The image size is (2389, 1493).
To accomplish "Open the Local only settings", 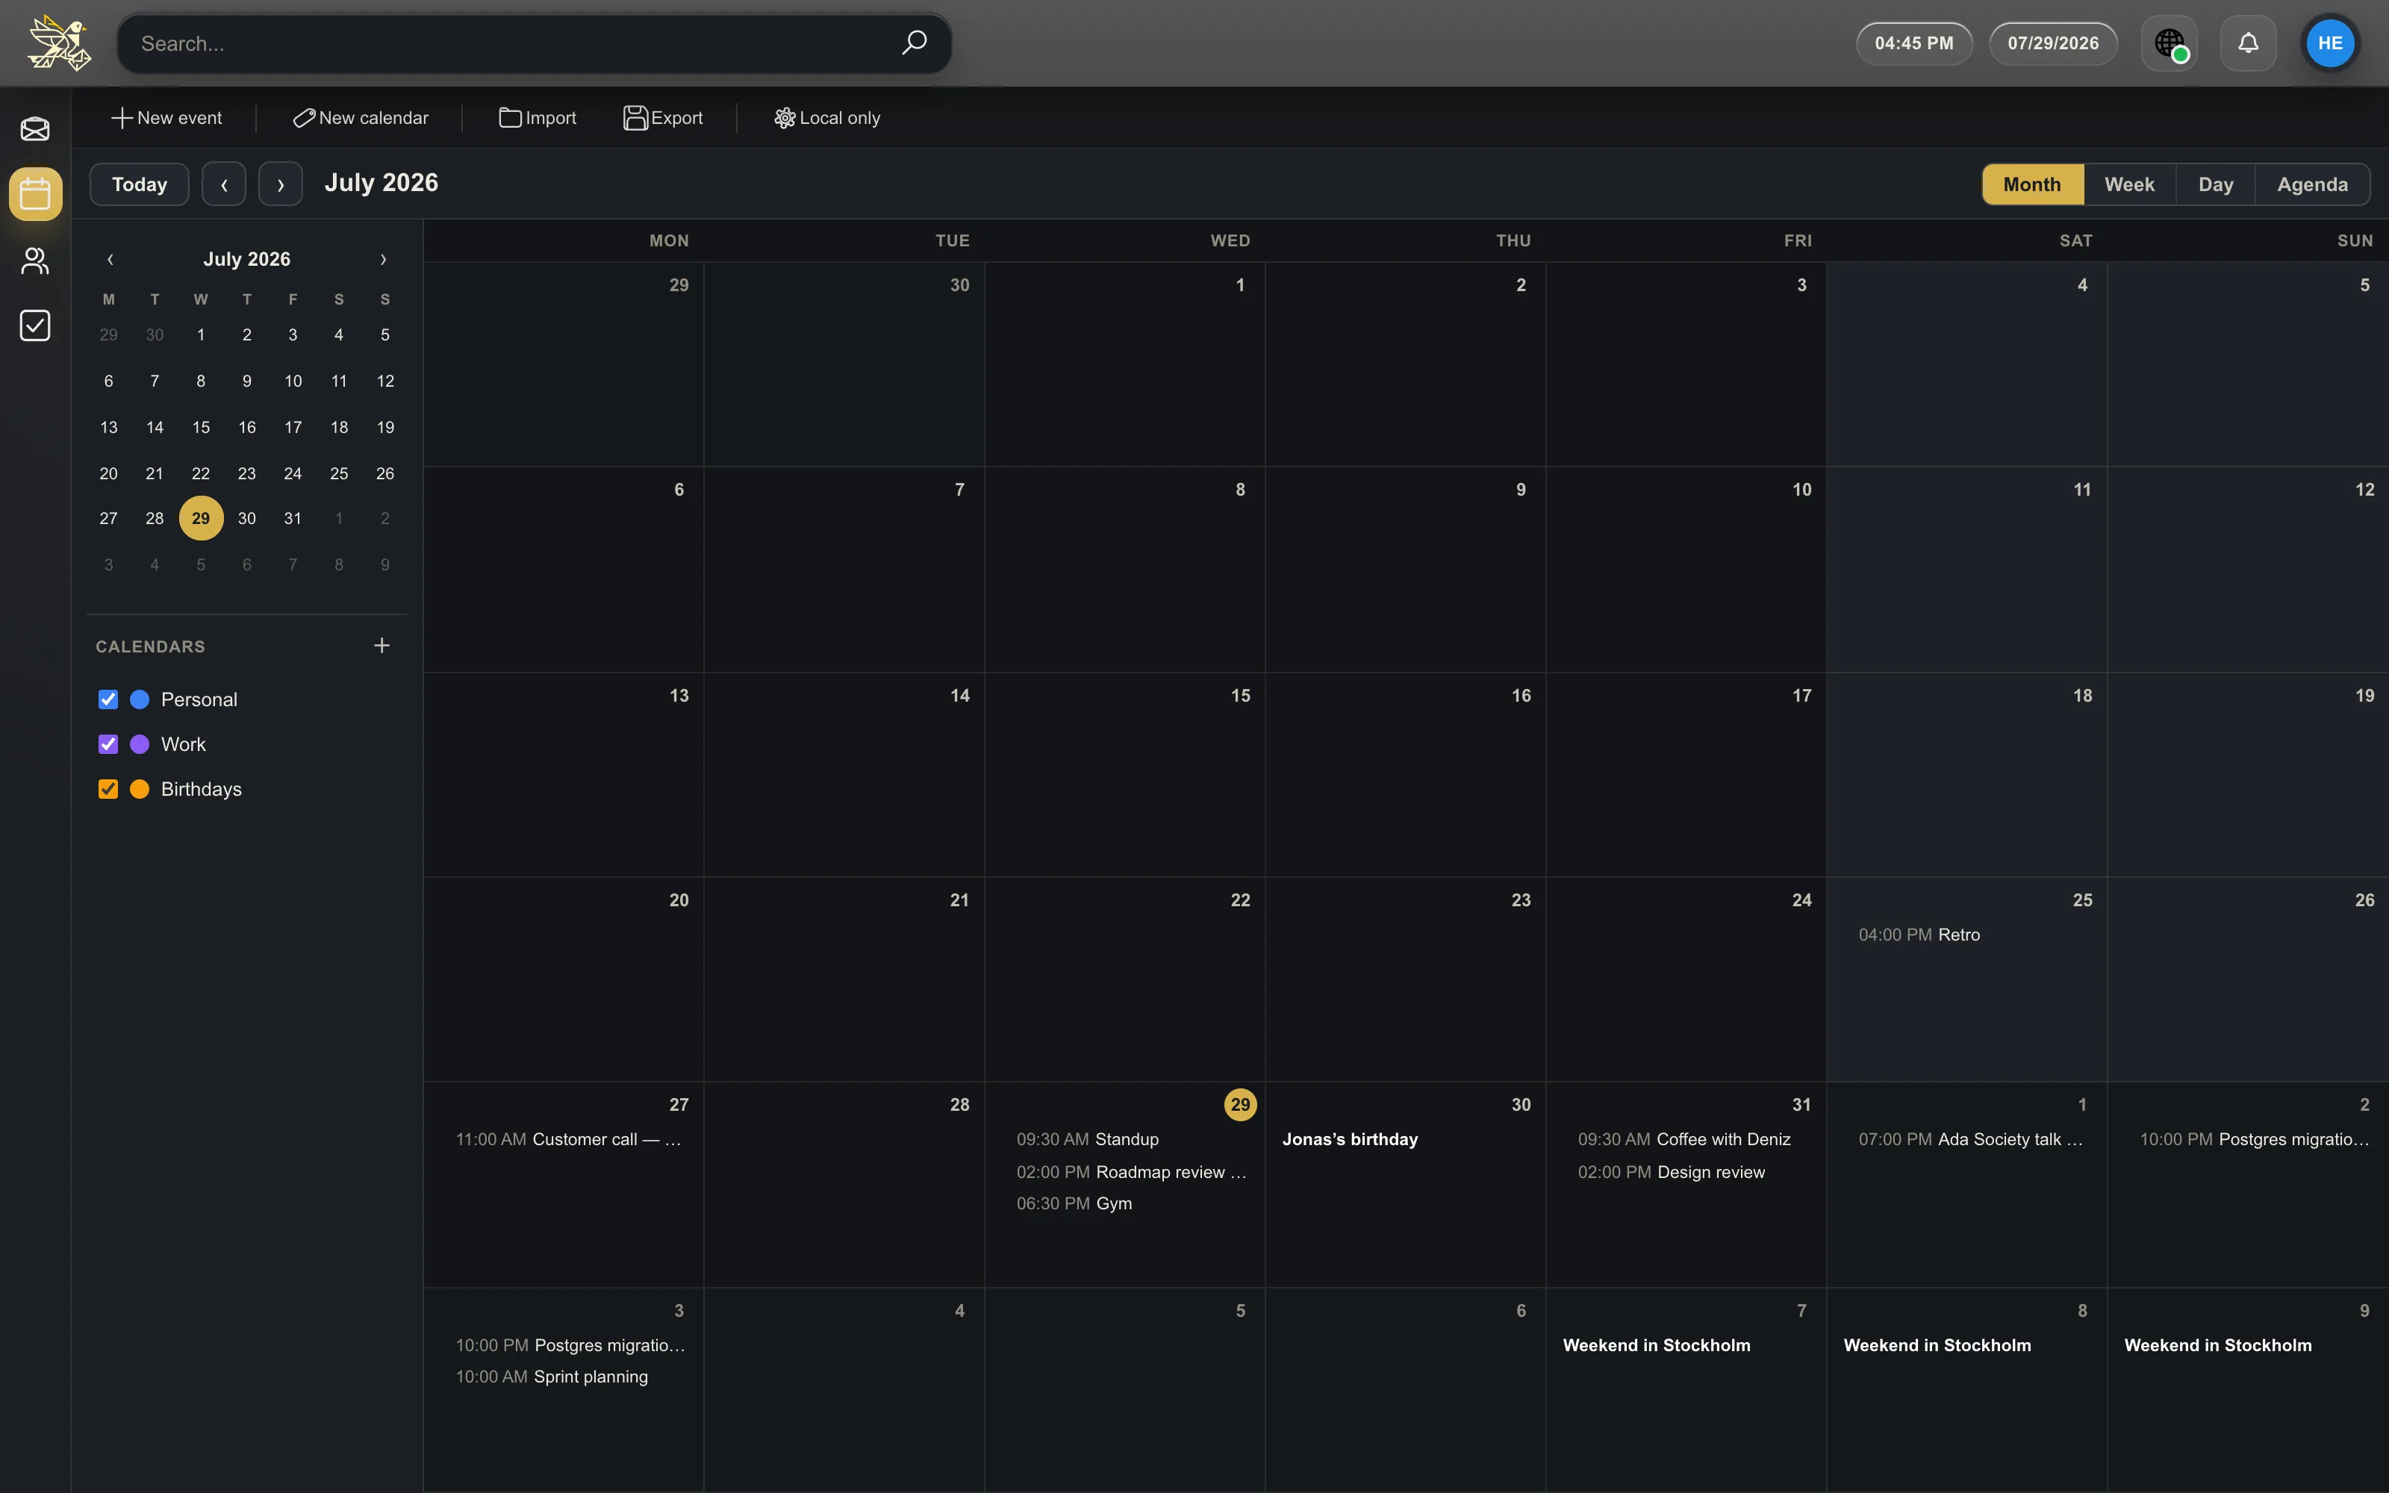I will (x=827, y=117).
